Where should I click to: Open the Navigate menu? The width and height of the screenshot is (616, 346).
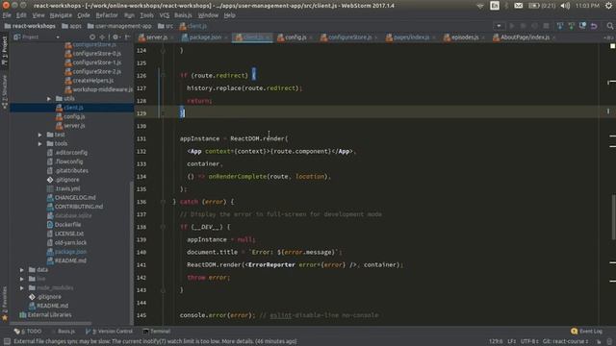pos(61,15)
